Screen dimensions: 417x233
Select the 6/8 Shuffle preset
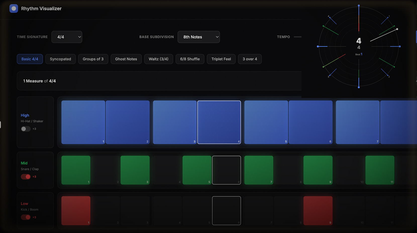190,59
